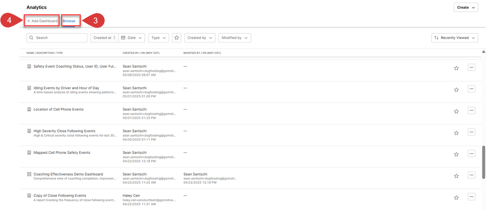This screenshot has width=486, height=210.
Task: Toggle favorite on Mapped Cell Phone Safety Events
Action: coord(456,154)
